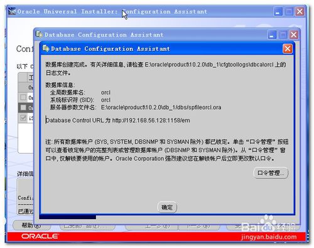Click the middle Database Configuration Assistant title icon
Viewport: 314px width, 248px height.
(39, 35)
